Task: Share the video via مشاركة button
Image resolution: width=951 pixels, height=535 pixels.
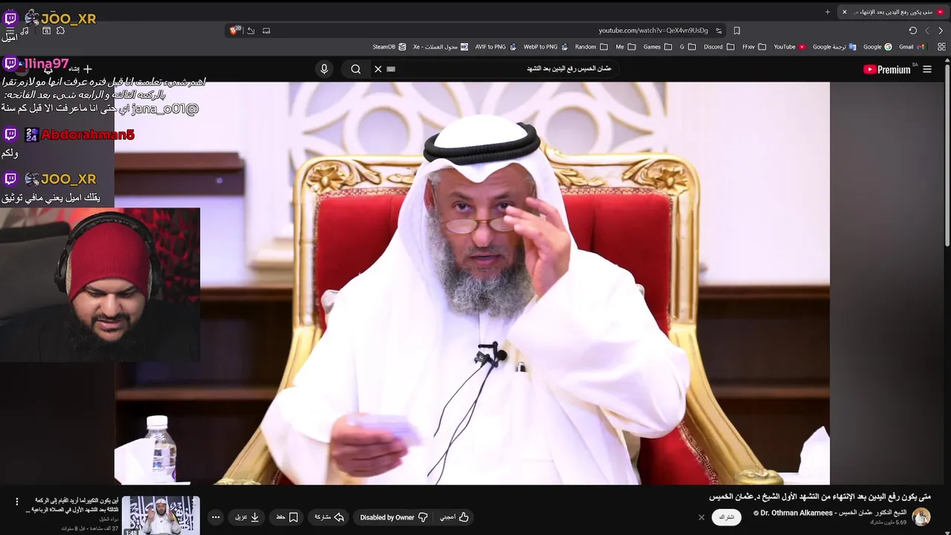Action: pyautogui.click(x=329, y=517)
